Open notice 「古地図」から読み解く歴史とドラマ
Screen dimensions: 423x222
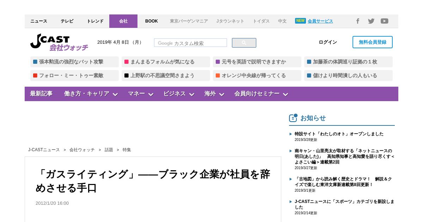[x=343, y=182]
